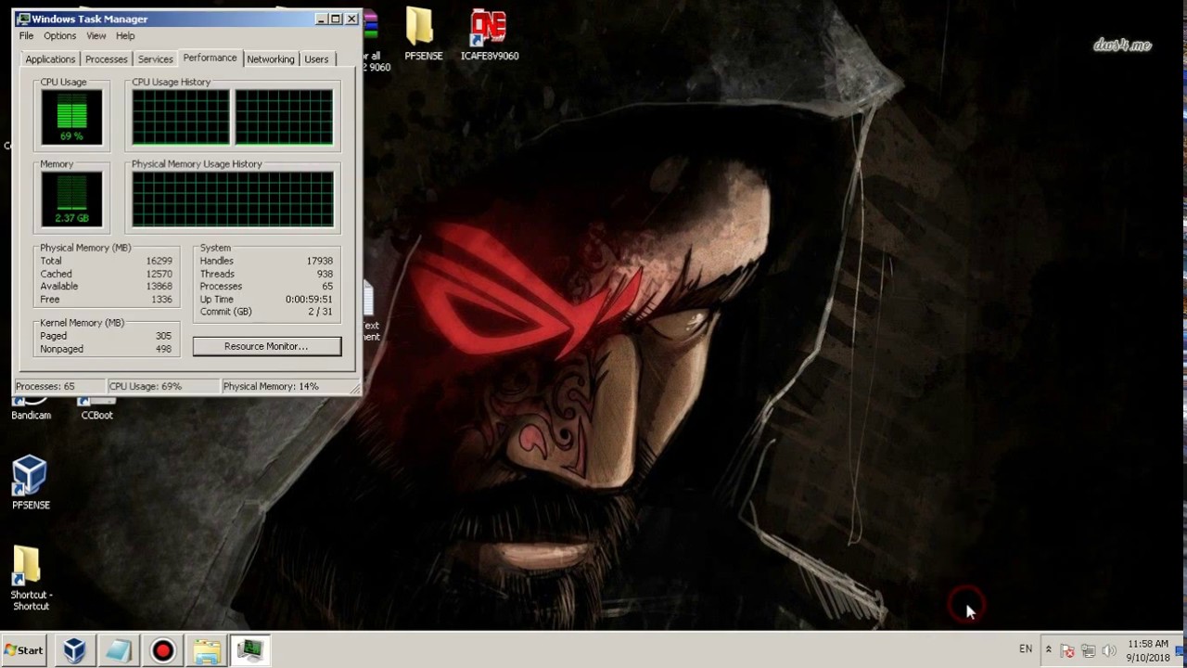Select the PFSENSE VirtualBox desktop shortcut
This screenshot has width=1187, height=668.
coord(31,482)
